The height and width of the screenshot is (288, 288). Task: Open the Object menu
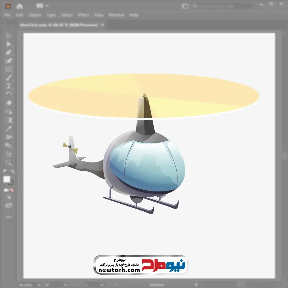35,15
